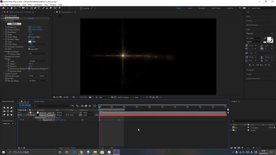This screenshot has width=276, height=155.
Task: Select the Libraries workspace
Action: pyautogui.click(x=230, y=8)
